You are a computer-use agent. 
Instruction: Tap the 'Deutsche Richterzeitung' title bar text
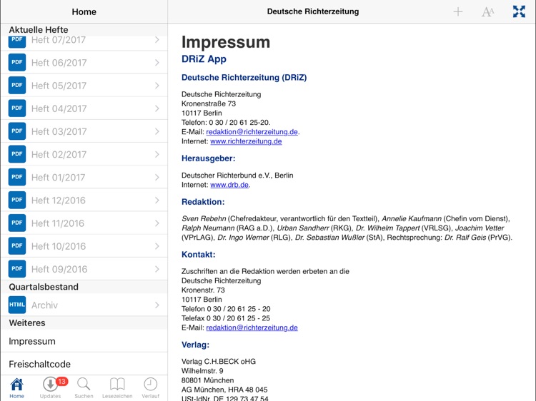click(x=313, y=11)
